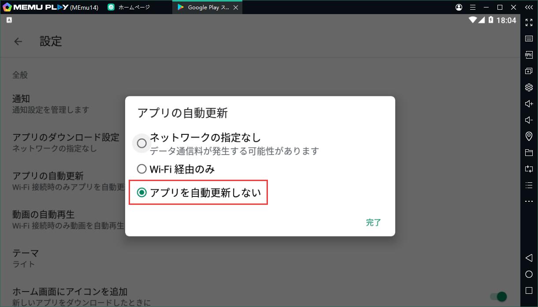This screenshot has height=307, width=538.
Task: Open the GPS location pin icon
Action: coord(529,137)
